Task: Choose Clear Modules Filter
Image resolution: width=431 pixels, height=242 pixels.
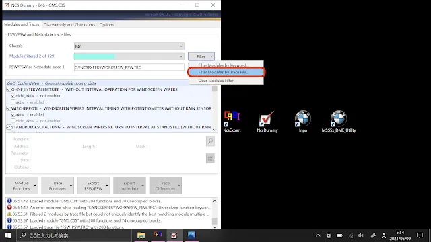Action: point(226,81)
